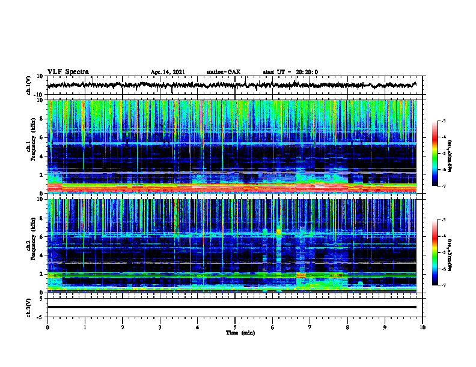This screenshot has height=367, width=476.
Task: Click the "station=GAK" label
Action: [x=224, y=72]
